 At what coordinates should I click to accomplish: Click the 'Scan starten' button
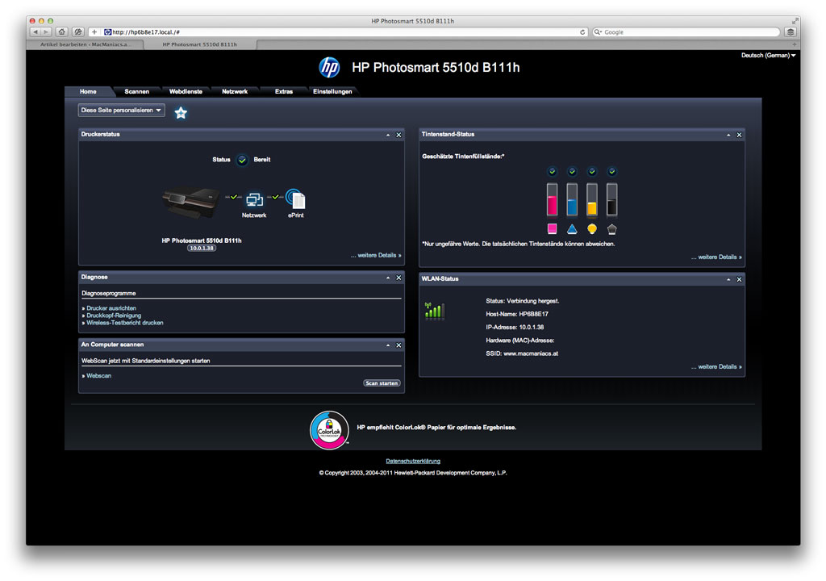click(382, 383)
